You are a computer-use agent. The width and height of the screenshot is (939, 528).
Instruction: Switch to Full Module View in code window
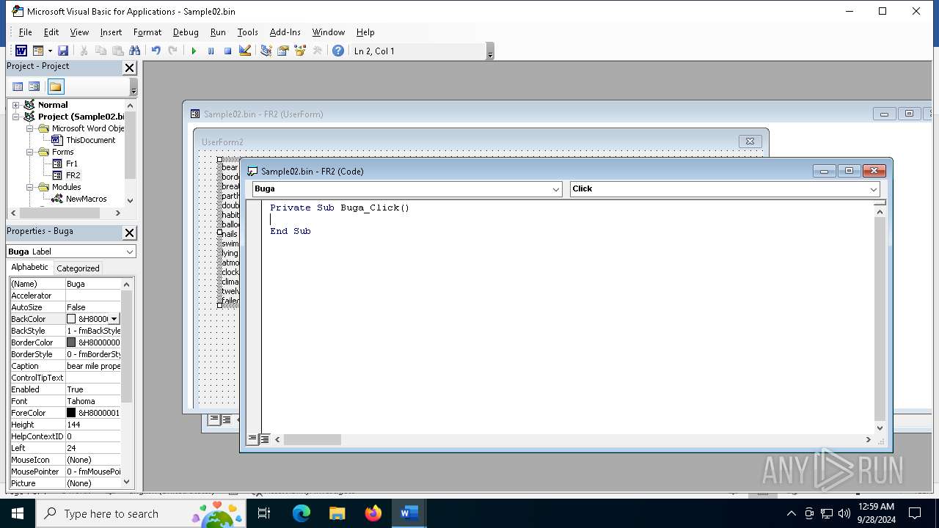(x=265, y=439)
